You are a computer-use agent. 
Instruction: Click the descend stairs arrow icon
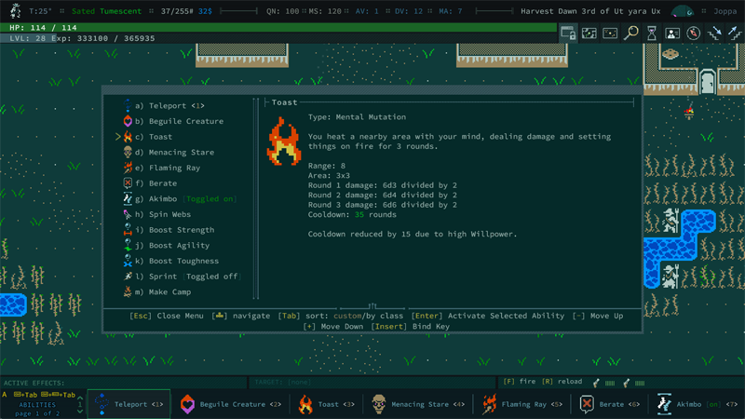(714, 33)
